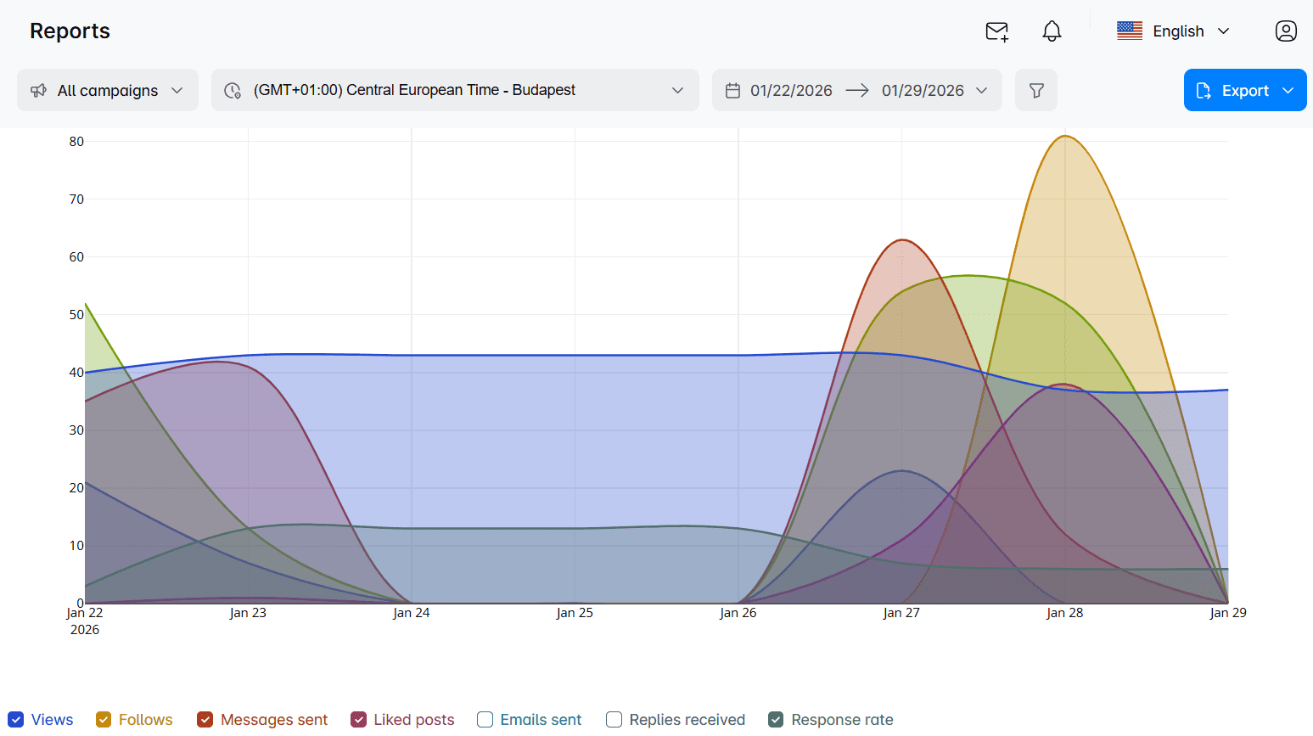The image size is (1313, 736).
Task: Click the Reports heading
Action: (x=70, y=31)
